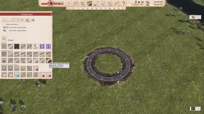Go to previous hotkey page with left arrows
The height and width of the screenshot is (114, 204).
[68, 8]
